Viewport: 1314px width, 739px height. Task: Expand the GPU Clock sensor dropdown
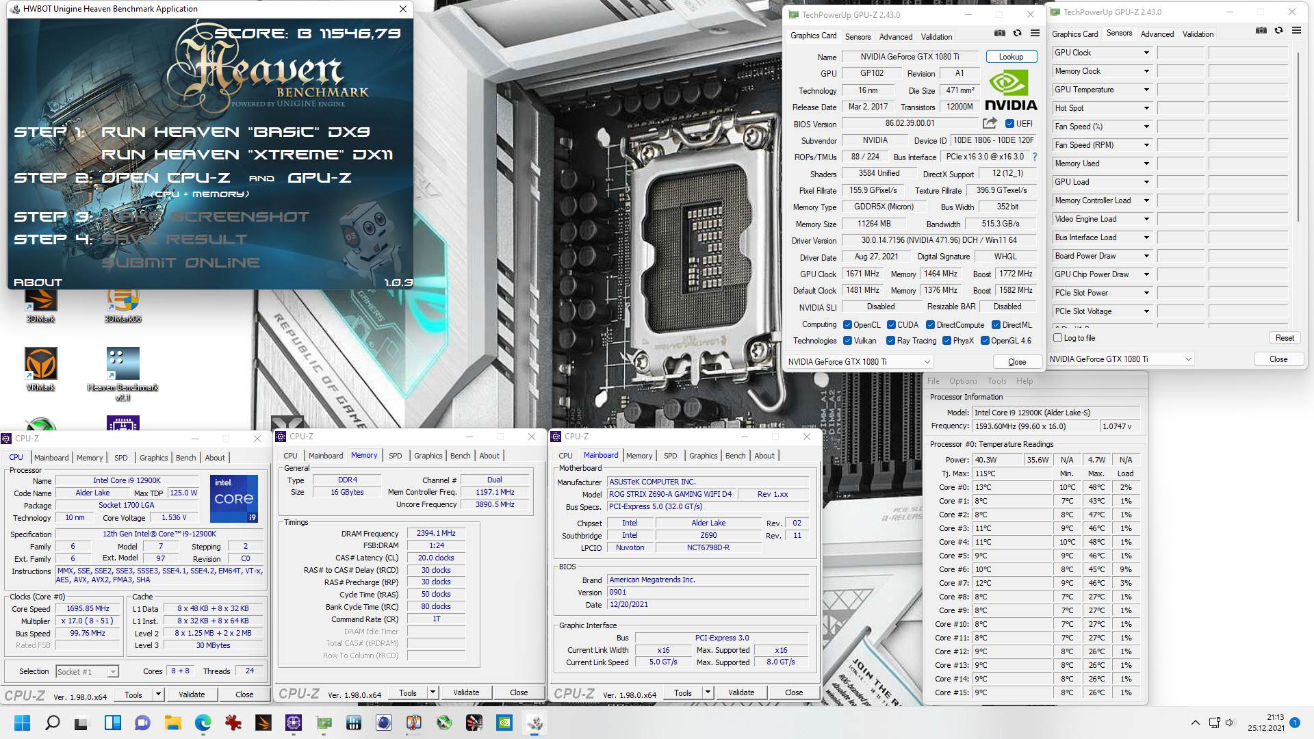point(1146,53)
